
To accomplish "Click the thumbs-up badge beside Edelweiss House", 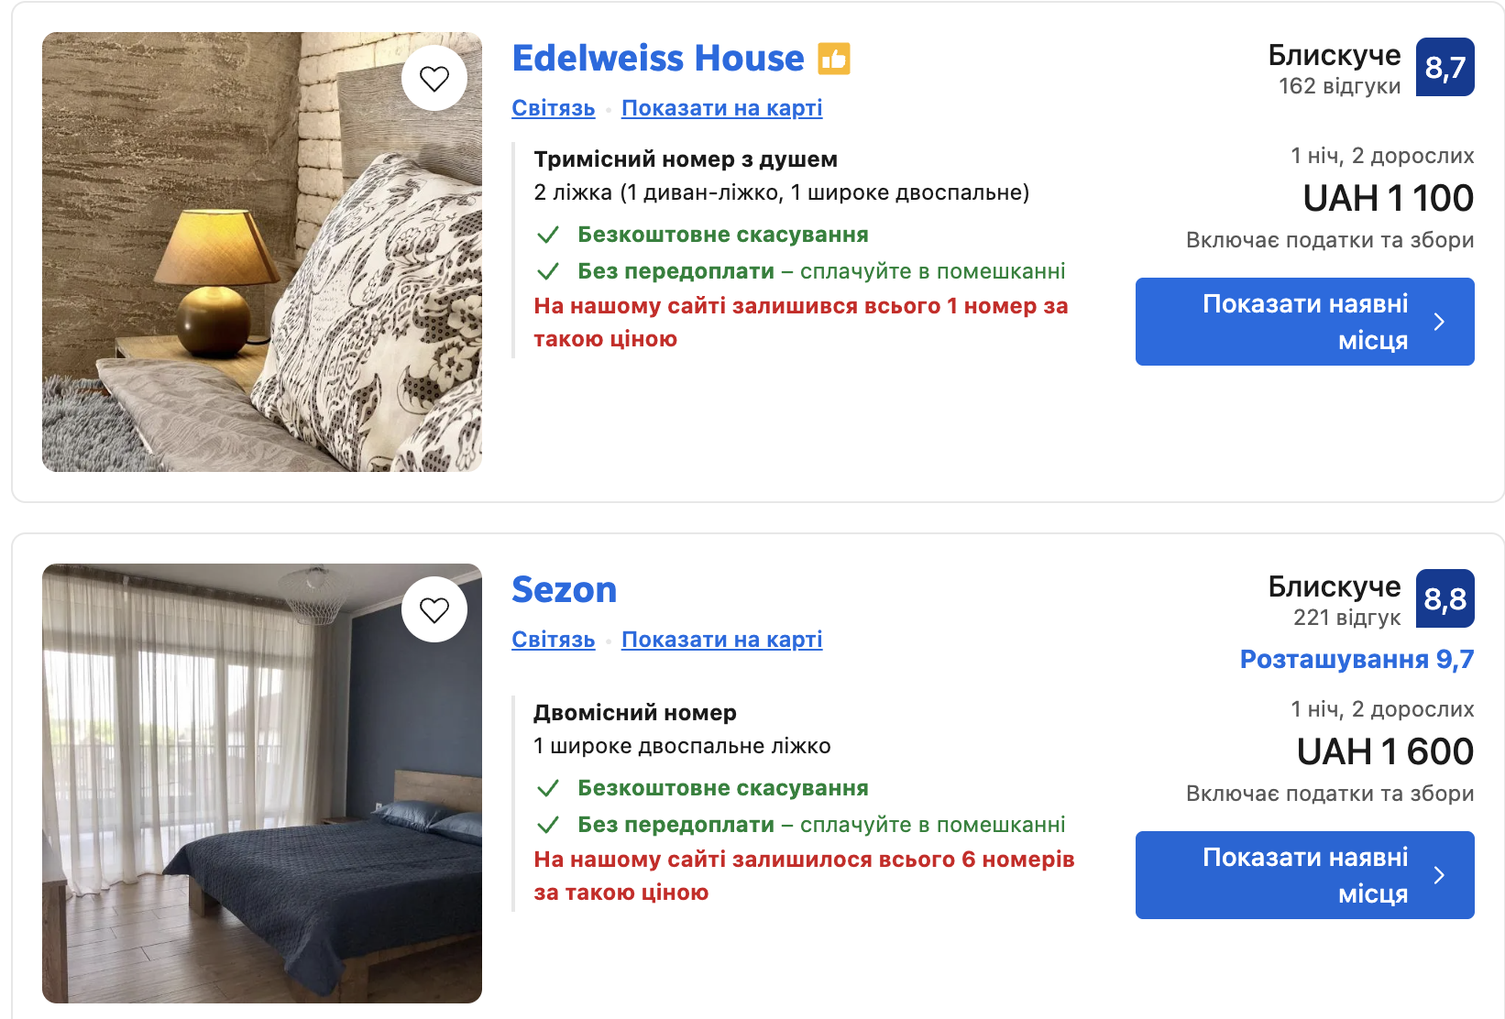I will 834,59.
